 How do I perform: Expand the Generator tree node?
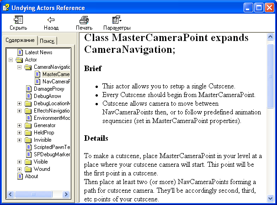(x=20, y=126)
